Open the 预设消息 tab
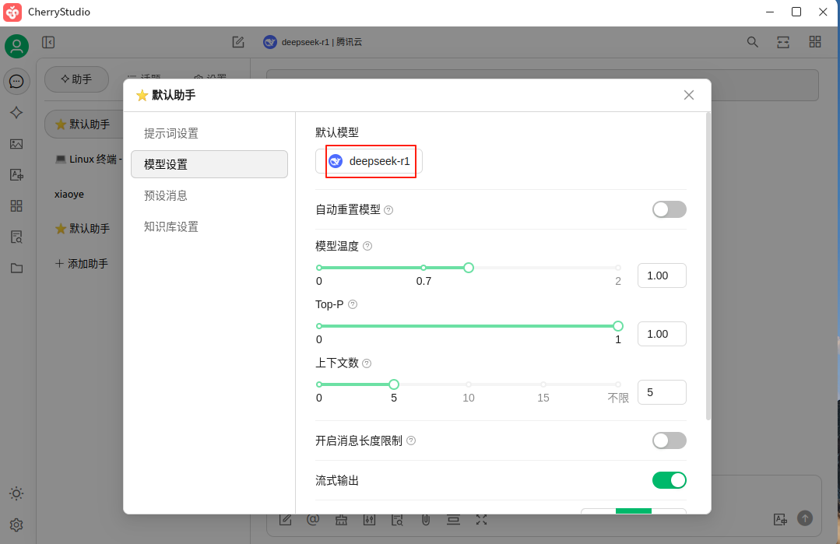The width and height of the screenshot is (840, 544). coord(166,195)
